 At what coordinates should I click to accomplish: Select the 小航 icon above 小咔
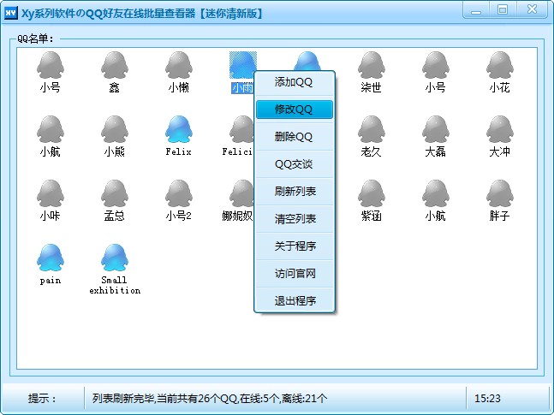click(51, 129)
